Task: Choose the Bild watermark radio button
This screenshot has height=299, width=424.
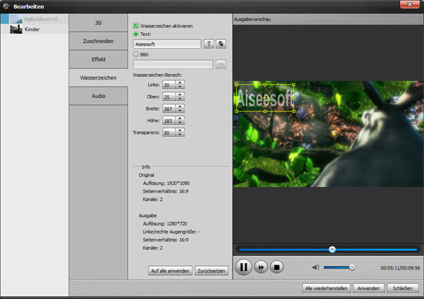Action: point(136,54)
